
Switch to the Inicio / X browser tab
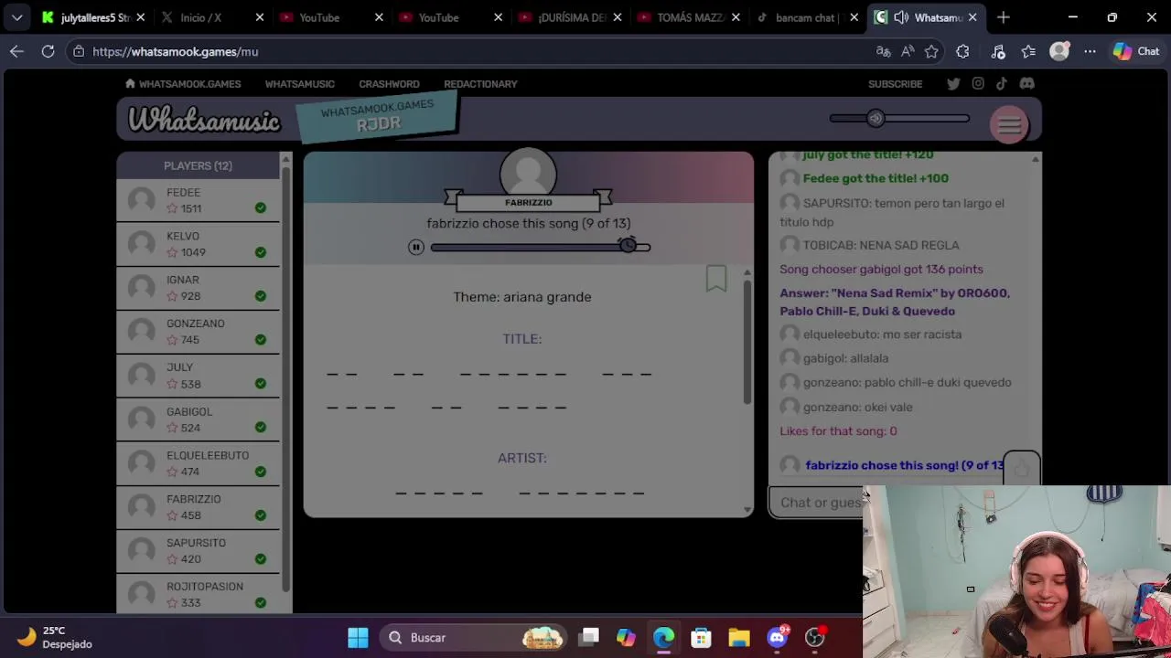[211, 17]
